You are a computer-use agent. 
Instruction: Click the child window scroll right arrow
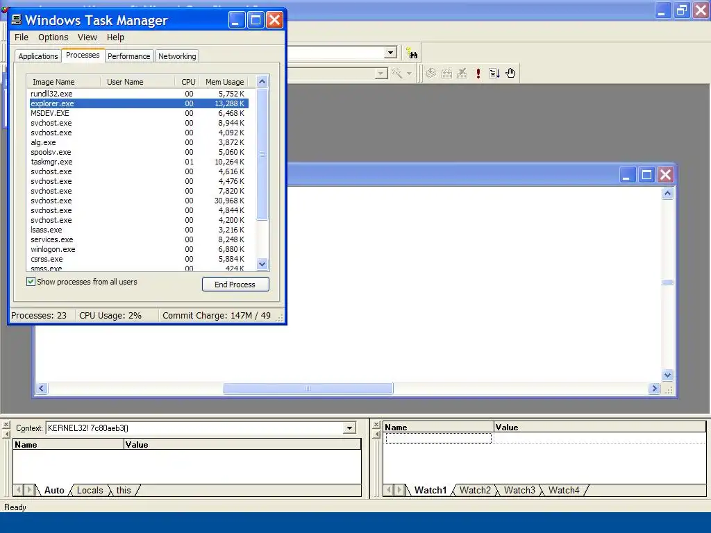(x=654, y=389)
